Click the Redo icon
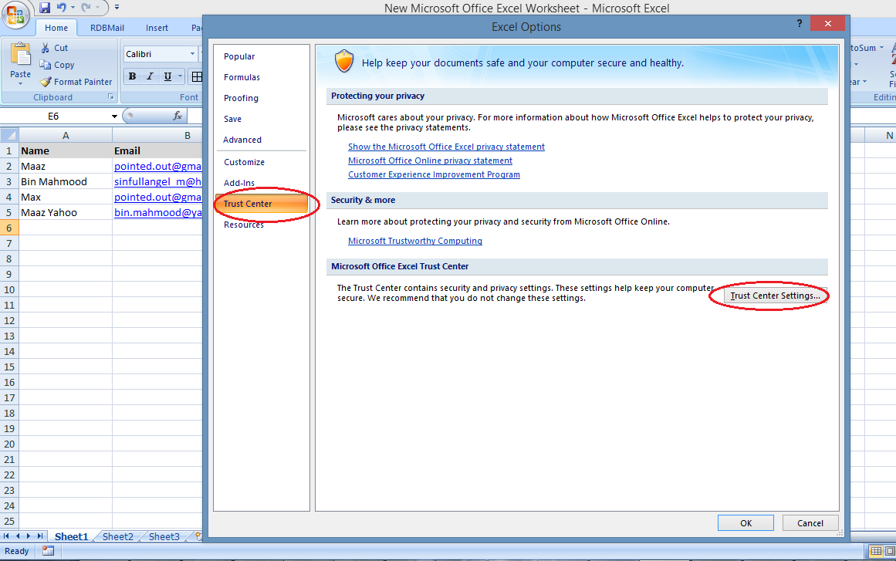 pyautogui.click(x=86, y=8)
